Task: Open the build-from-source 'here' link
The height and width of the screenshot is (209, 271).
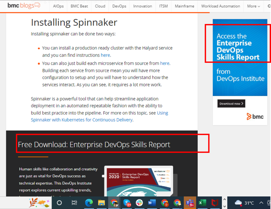Action: tap(165, 63)
